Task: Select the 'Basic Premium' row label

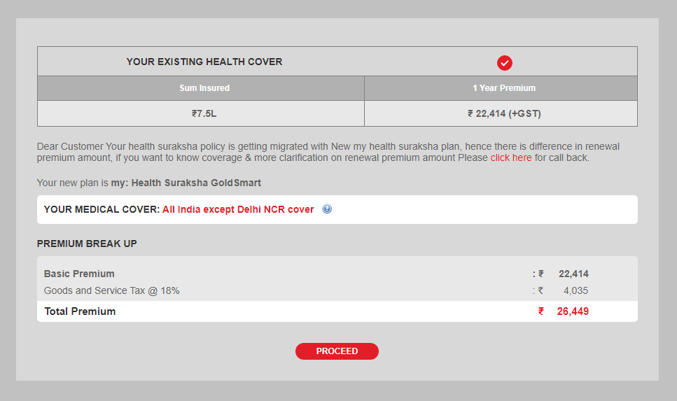Action: coord(79,274)
